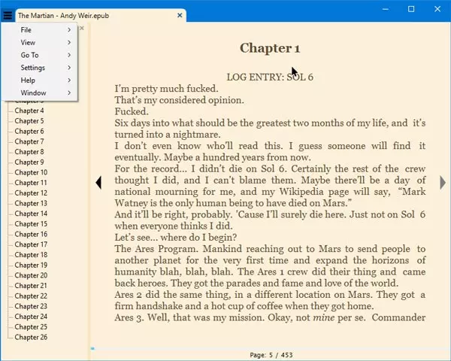Close the reader window

pos(437,9)
